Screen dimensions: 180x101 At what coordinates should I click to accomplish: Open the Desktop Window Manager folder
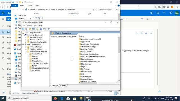point(90,62)
